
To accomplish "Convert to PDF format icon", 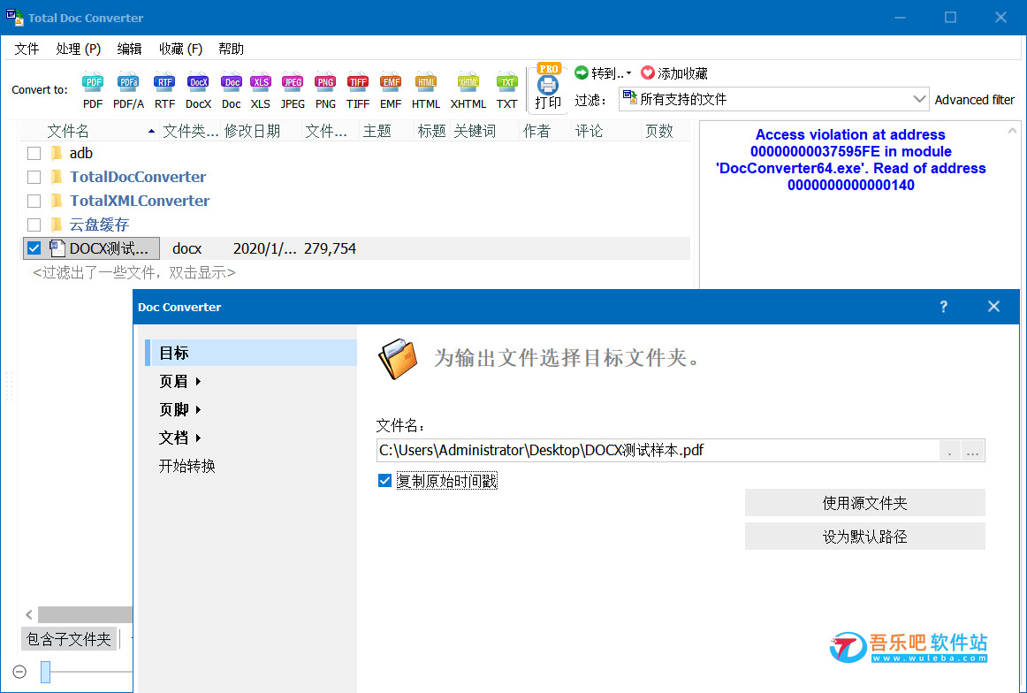I will coord(92,90).
